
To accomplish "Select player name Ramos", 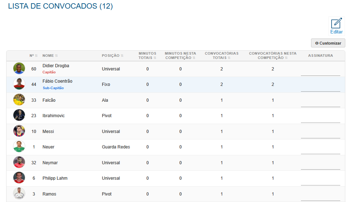I will click(49, 194).
